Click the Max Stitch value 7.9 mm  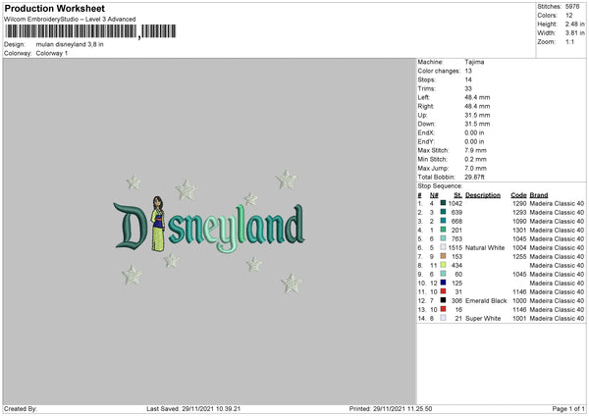pos(475,150)
